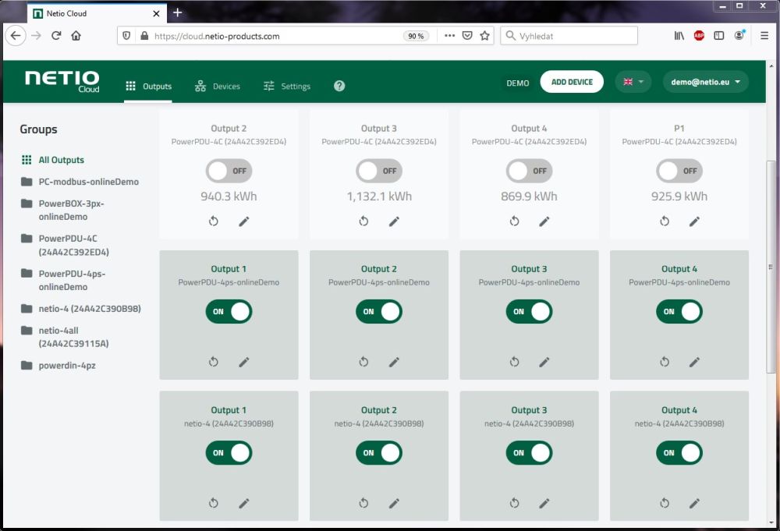Edit Output 2 of PowerPDU-4ps-onlineDemo
Viewport: 780px width, 531px height.
(x=394, y=362)
